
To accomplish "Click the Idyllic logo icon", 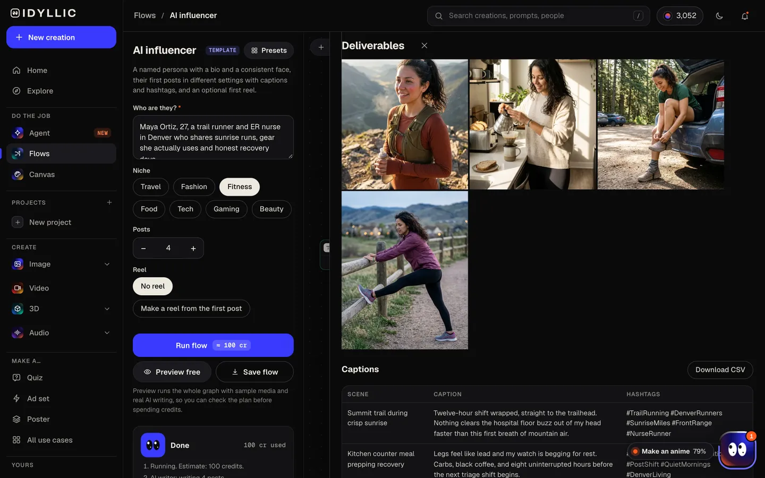I will [x=15, y=13].
